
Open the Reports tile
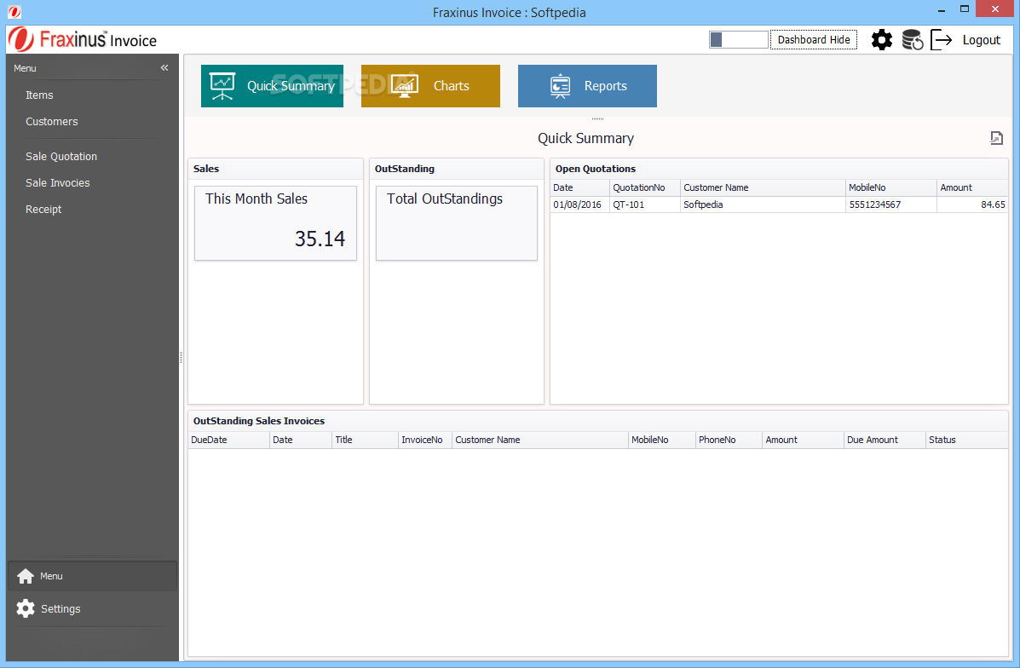tap(587, 86)
